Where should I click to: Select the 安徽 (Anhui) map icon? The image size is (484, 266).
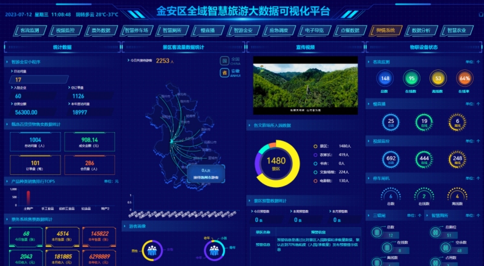(225, 72)
